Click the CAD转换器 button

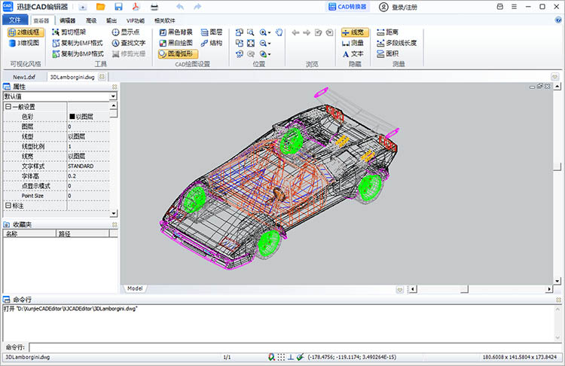pos(348,7)
